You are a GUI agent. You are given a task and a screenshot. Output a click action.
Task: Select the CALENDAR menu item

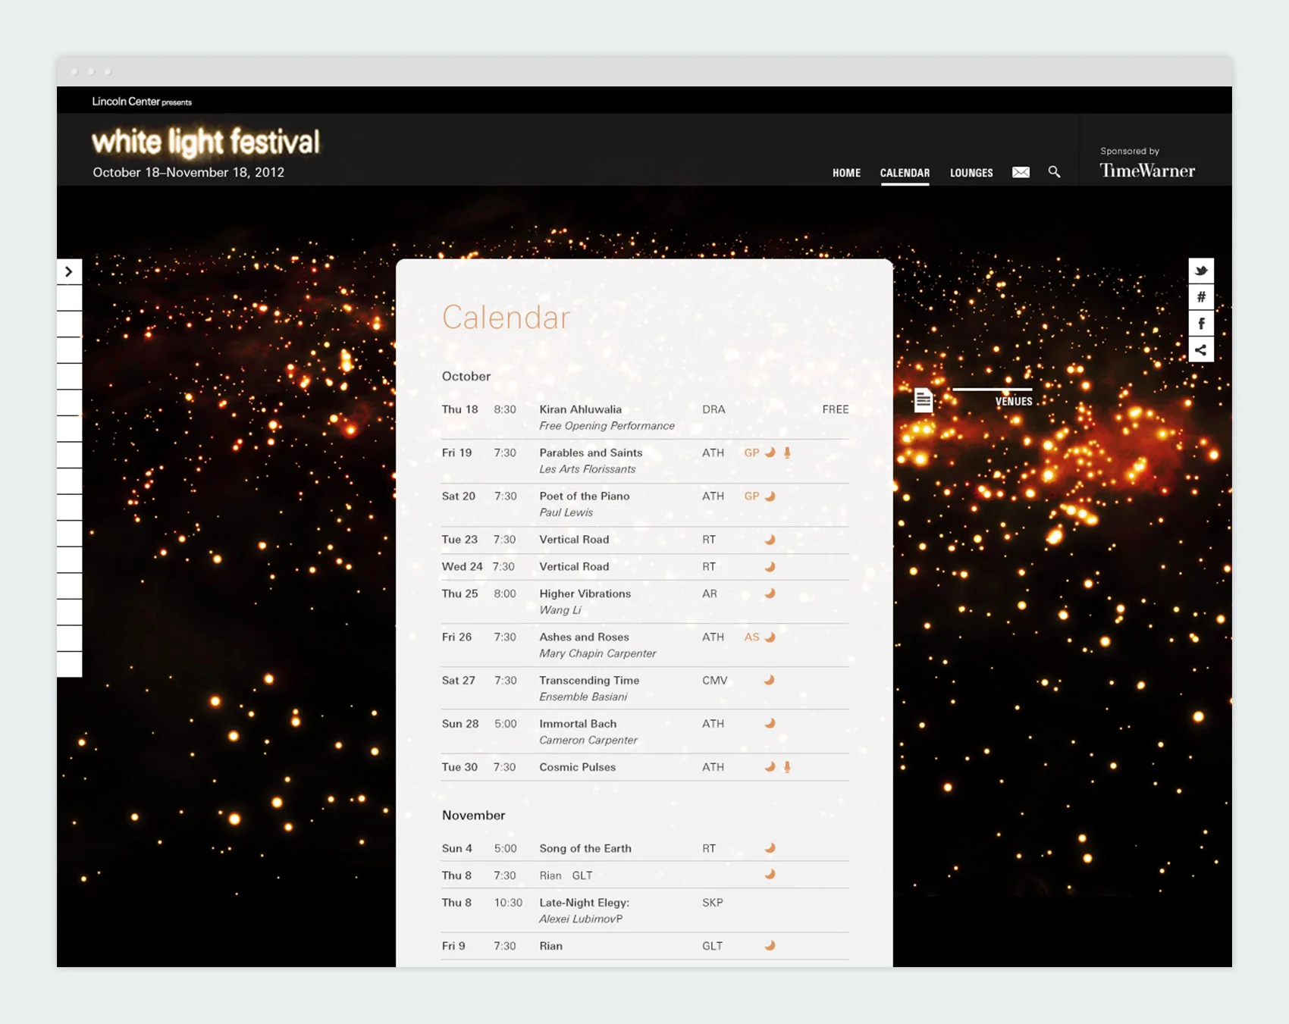click(905, 173)
